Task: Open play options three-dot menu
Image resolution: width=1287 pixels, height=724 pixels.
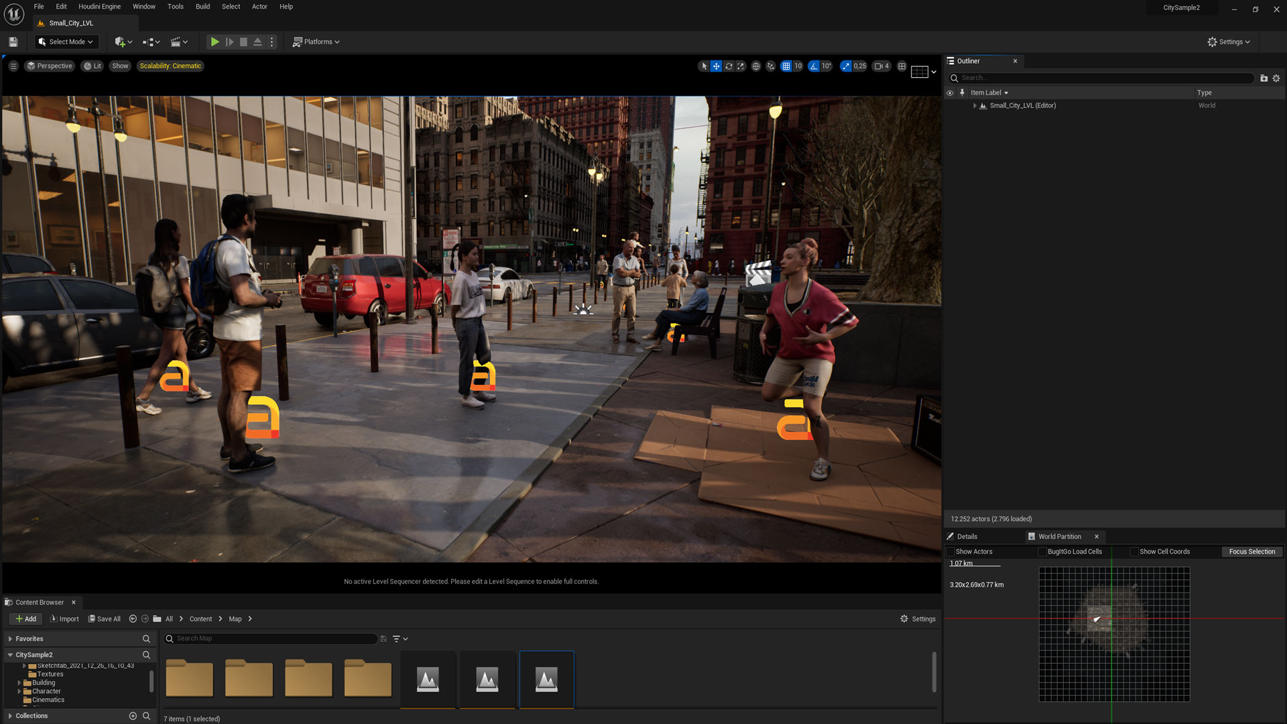Action: click(271, 42)
